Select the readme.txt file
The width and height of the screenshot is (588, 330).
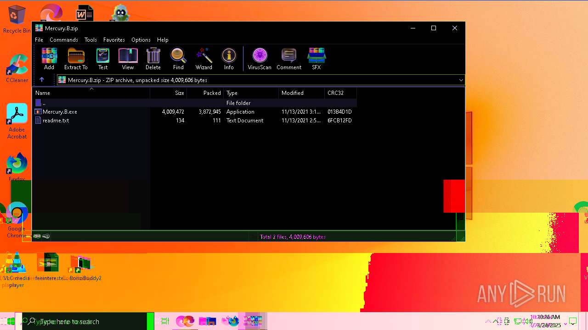(x=56, y=121)
